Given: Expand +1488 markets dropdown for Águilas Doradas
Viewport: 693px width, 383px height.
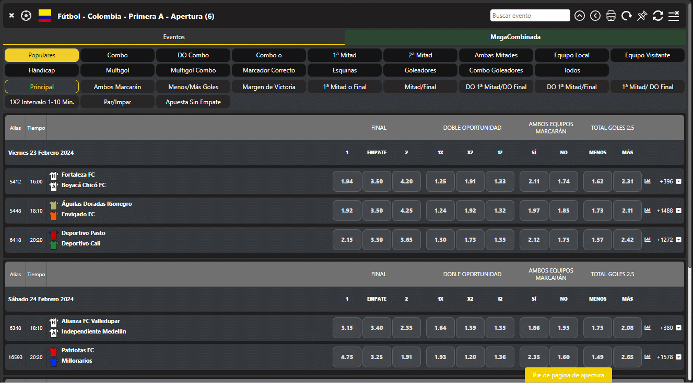Looking at the screenshot, I should pyautogui.click(x=678, y=211).
